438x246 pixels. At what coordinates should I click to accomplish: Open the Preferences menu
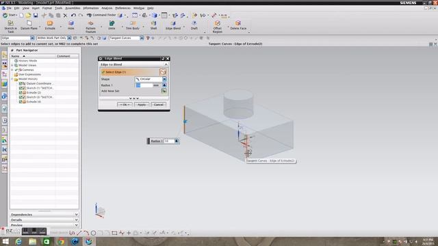[123, 8]
